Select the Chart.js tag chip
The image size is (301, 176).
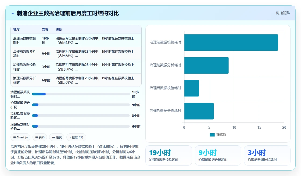(20, 137)
